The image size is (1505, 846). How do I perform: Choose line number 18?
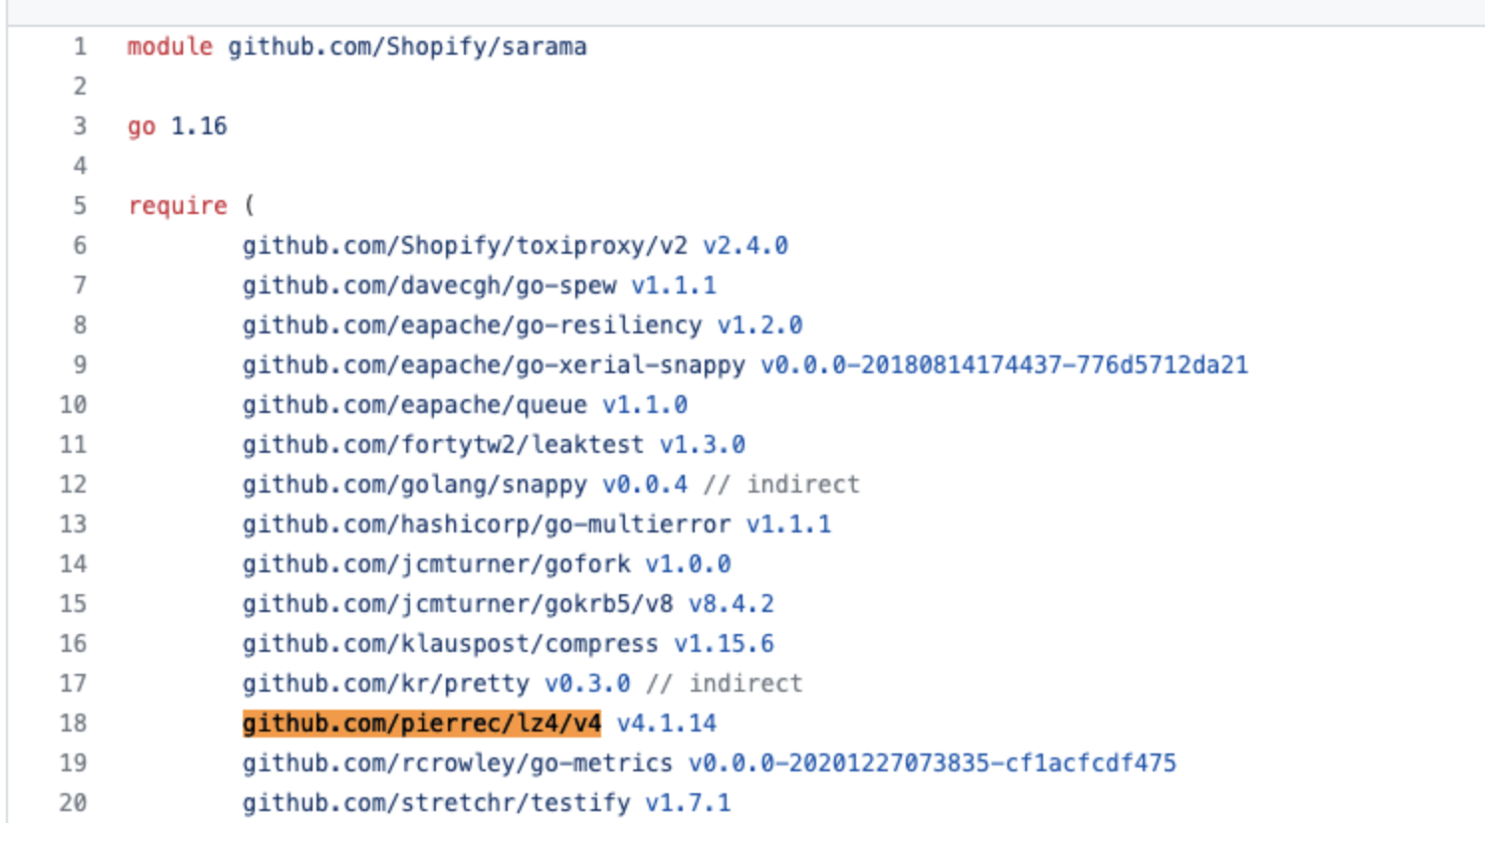click(73, 724)
